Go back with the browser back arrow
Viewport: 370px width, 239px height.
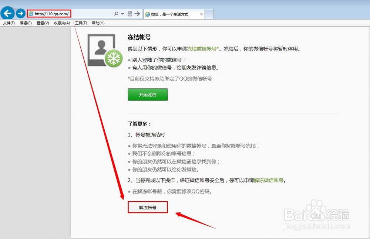click(8, 13)
